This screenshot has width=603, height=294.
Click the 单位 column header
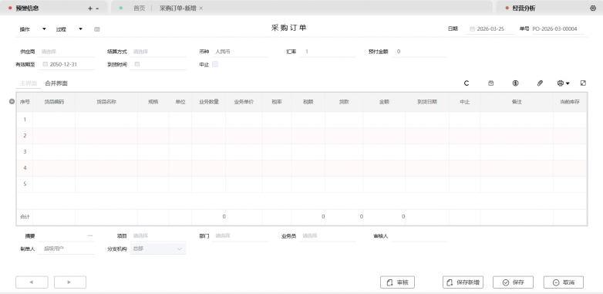pos(180,102)
